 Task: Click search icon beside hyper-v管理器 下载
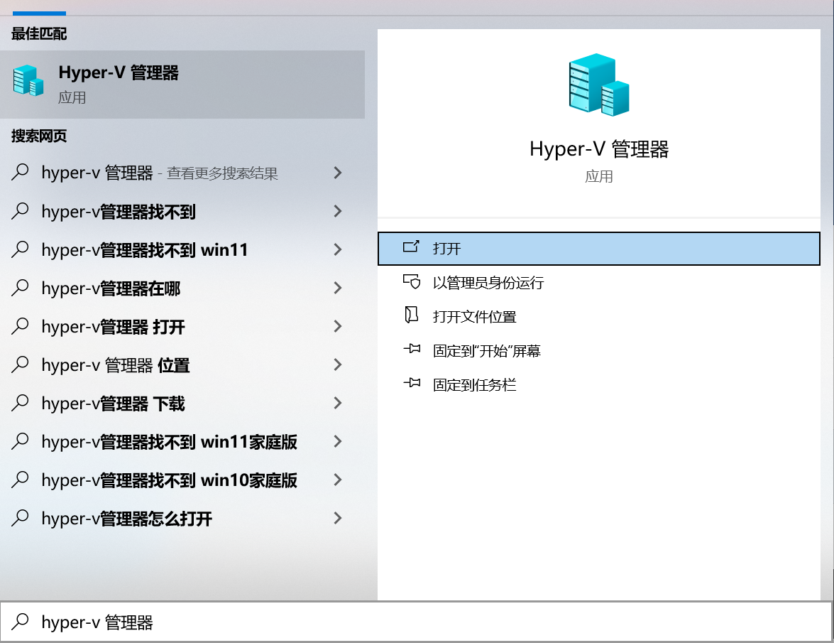pyautogui.click(x=20, y=402)
